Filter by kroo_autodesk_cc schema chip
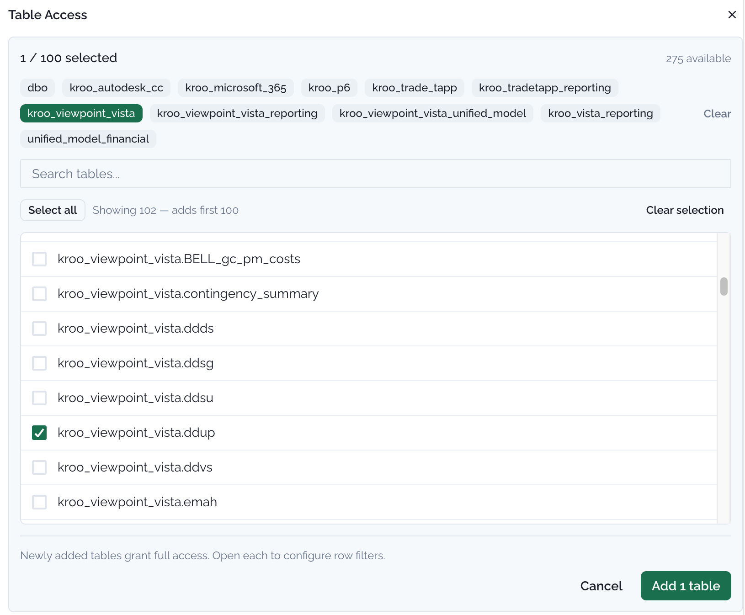The image size is (745, 615). click(x=116, y=88)
